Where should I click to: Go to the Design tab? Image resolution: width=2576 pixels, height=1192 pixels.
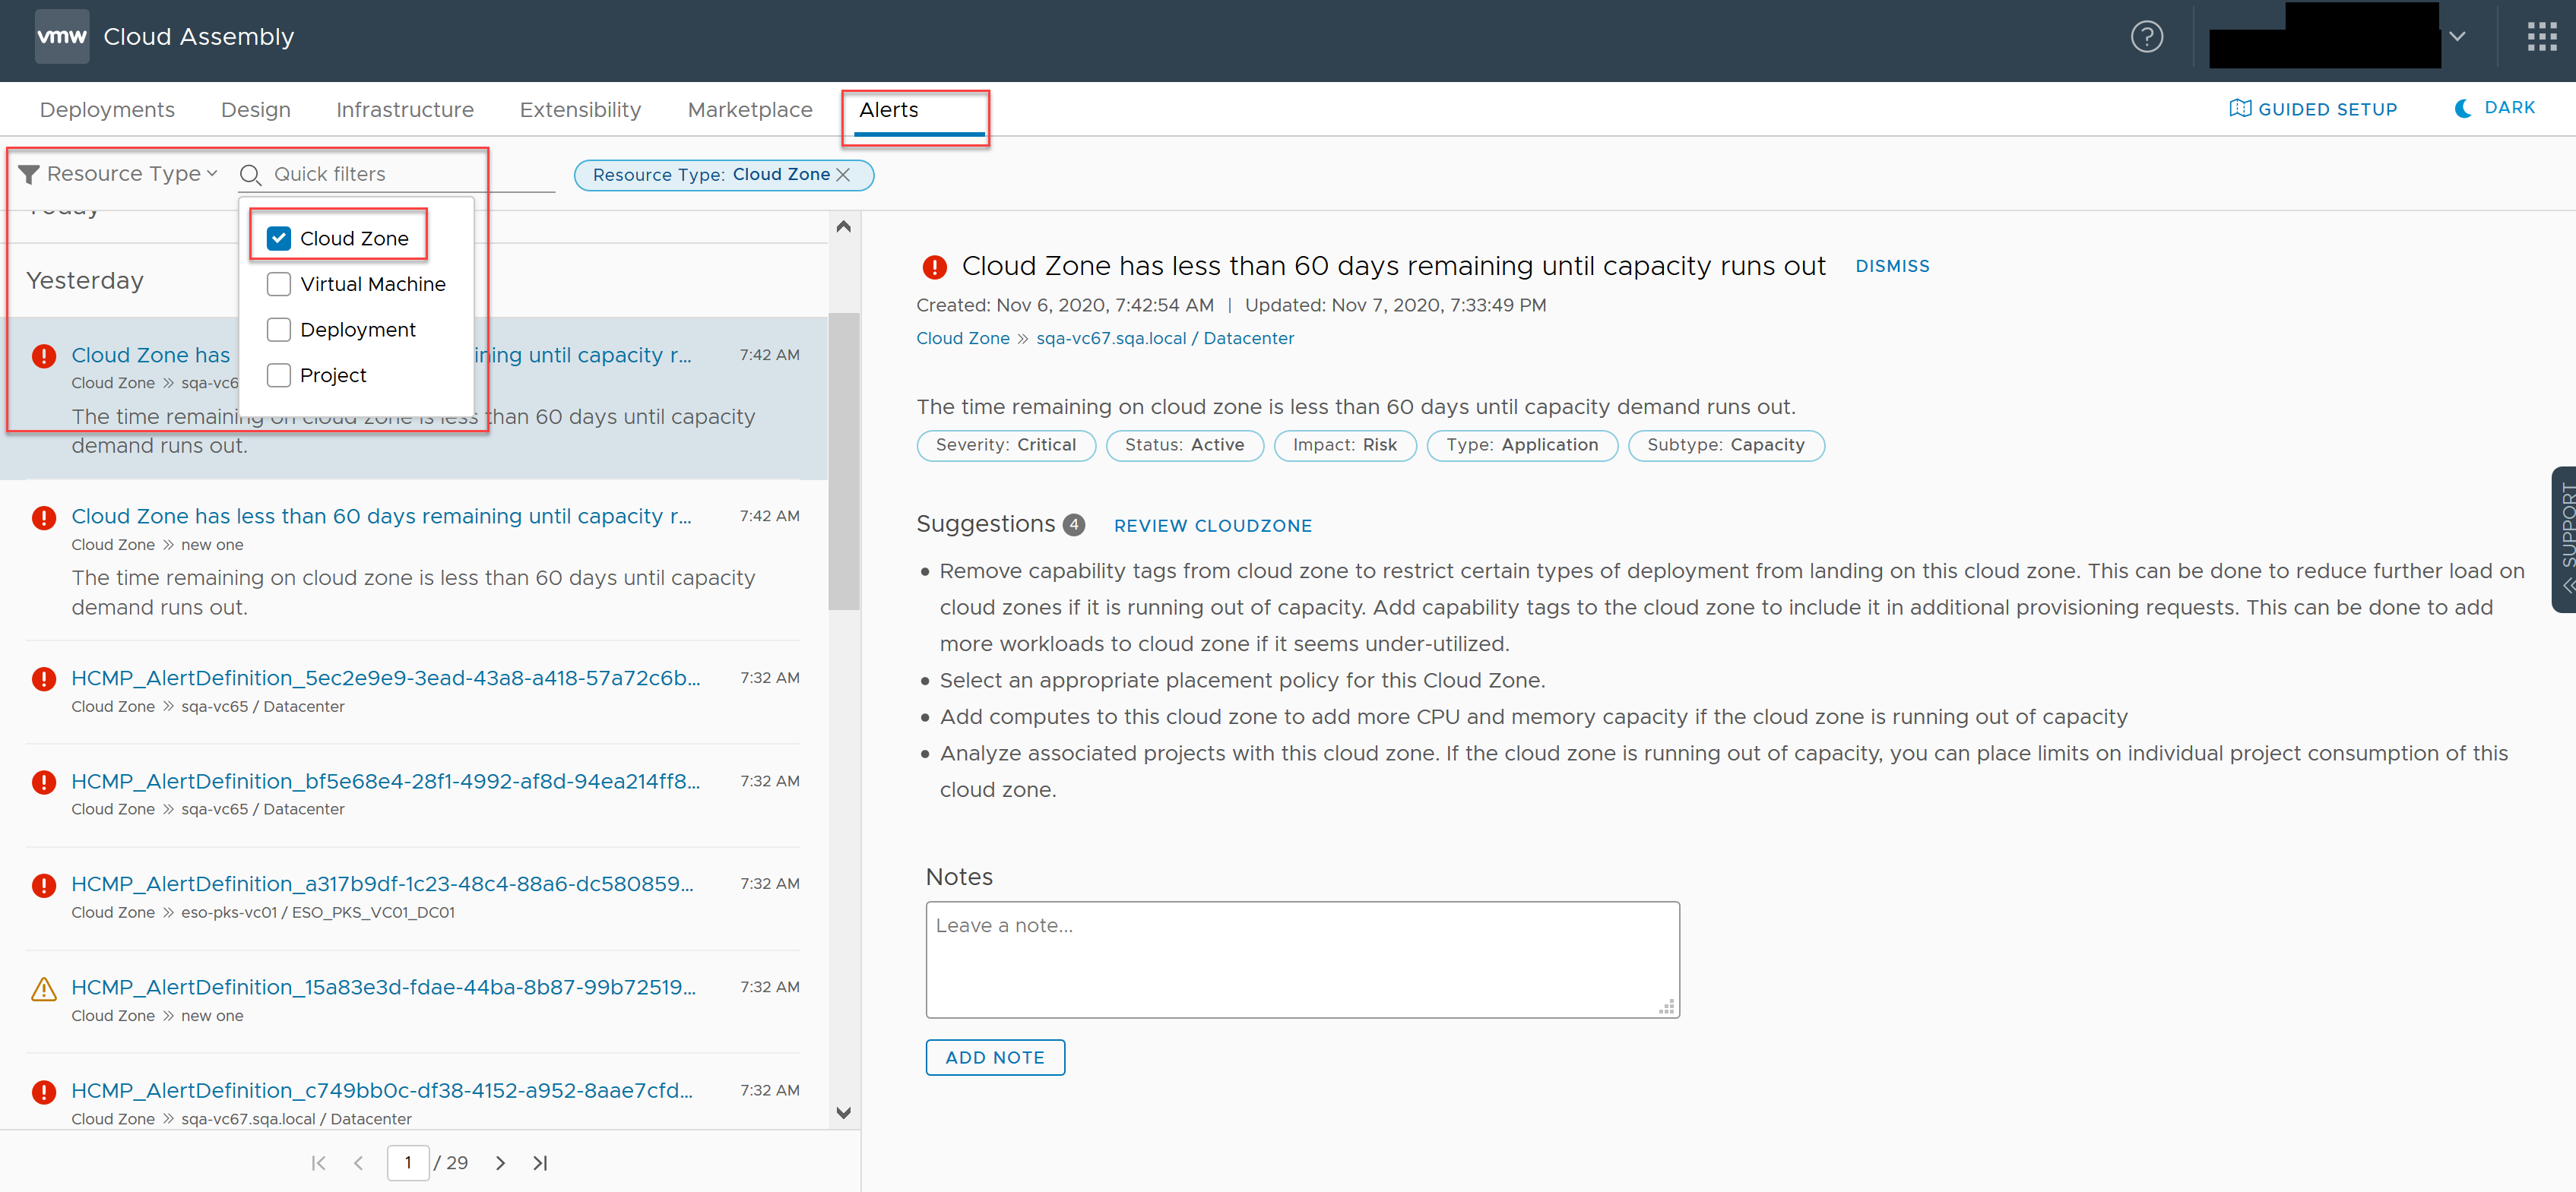point(256,110)
